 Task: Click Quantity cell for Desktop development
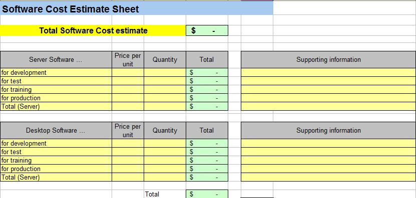pos(165,143)
